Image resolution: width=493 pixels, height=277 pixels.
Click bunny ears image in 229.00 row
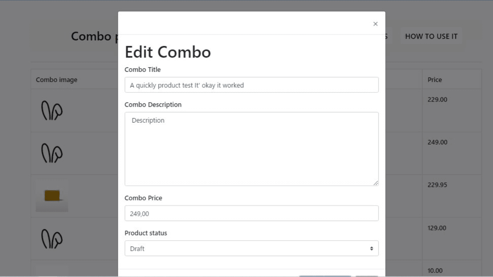pos(52,110)
